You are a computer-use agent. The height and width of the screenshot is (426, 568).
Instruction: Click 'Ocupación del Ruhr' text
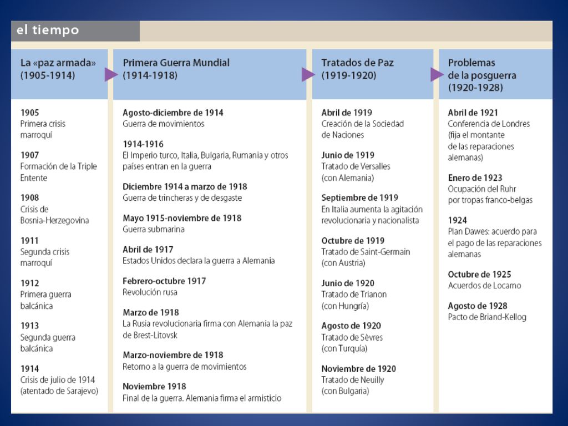tap(482, 189)
